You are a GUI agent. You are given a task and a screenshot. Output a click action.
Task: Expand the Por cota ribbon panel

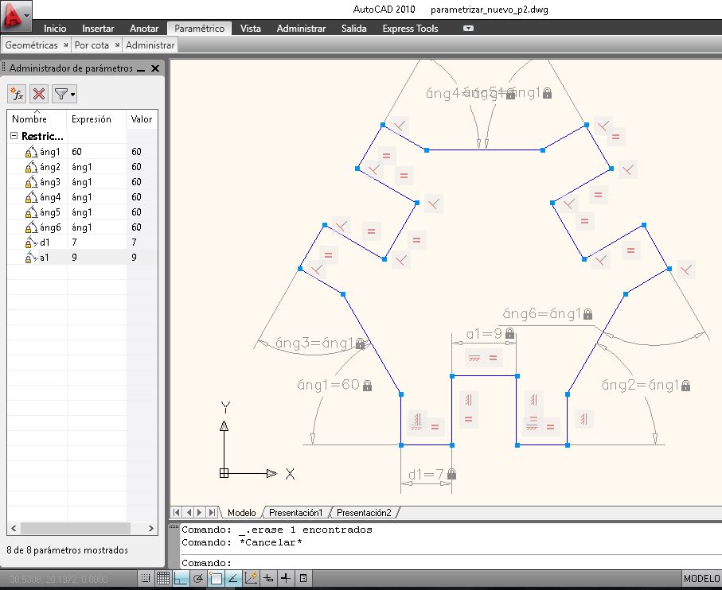click(92, 45)
